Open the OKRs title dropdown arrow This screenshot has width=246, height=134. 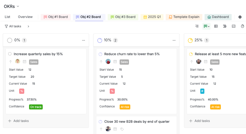point(18,6)
